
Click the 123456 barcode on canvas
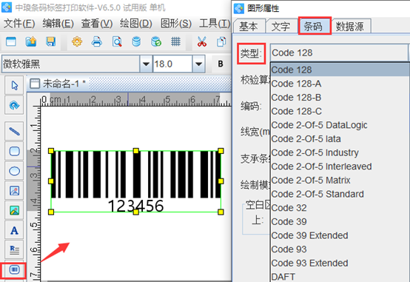click(x=136, y=181)
